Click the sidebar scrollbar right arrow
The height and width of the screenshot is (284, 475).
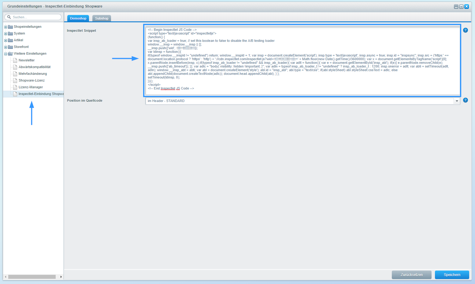tap(61, 277)
